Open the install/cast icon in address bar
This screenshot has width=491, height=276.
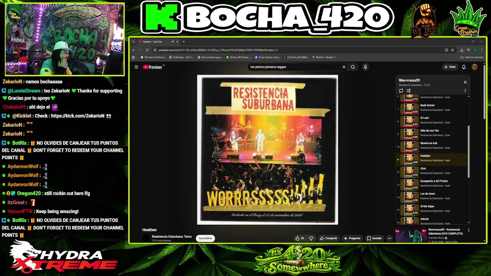pyautogui.click(x=446, y=50)
